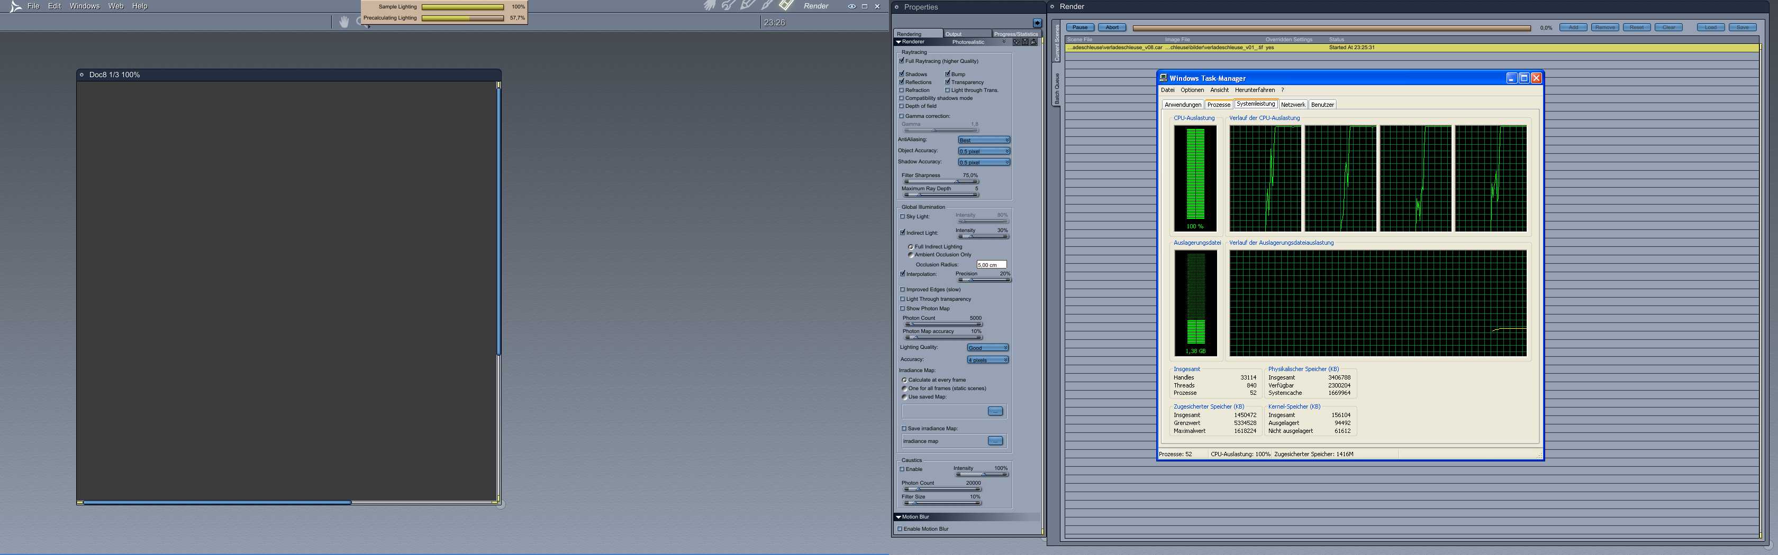Open the Edit menu

point(55,6)
